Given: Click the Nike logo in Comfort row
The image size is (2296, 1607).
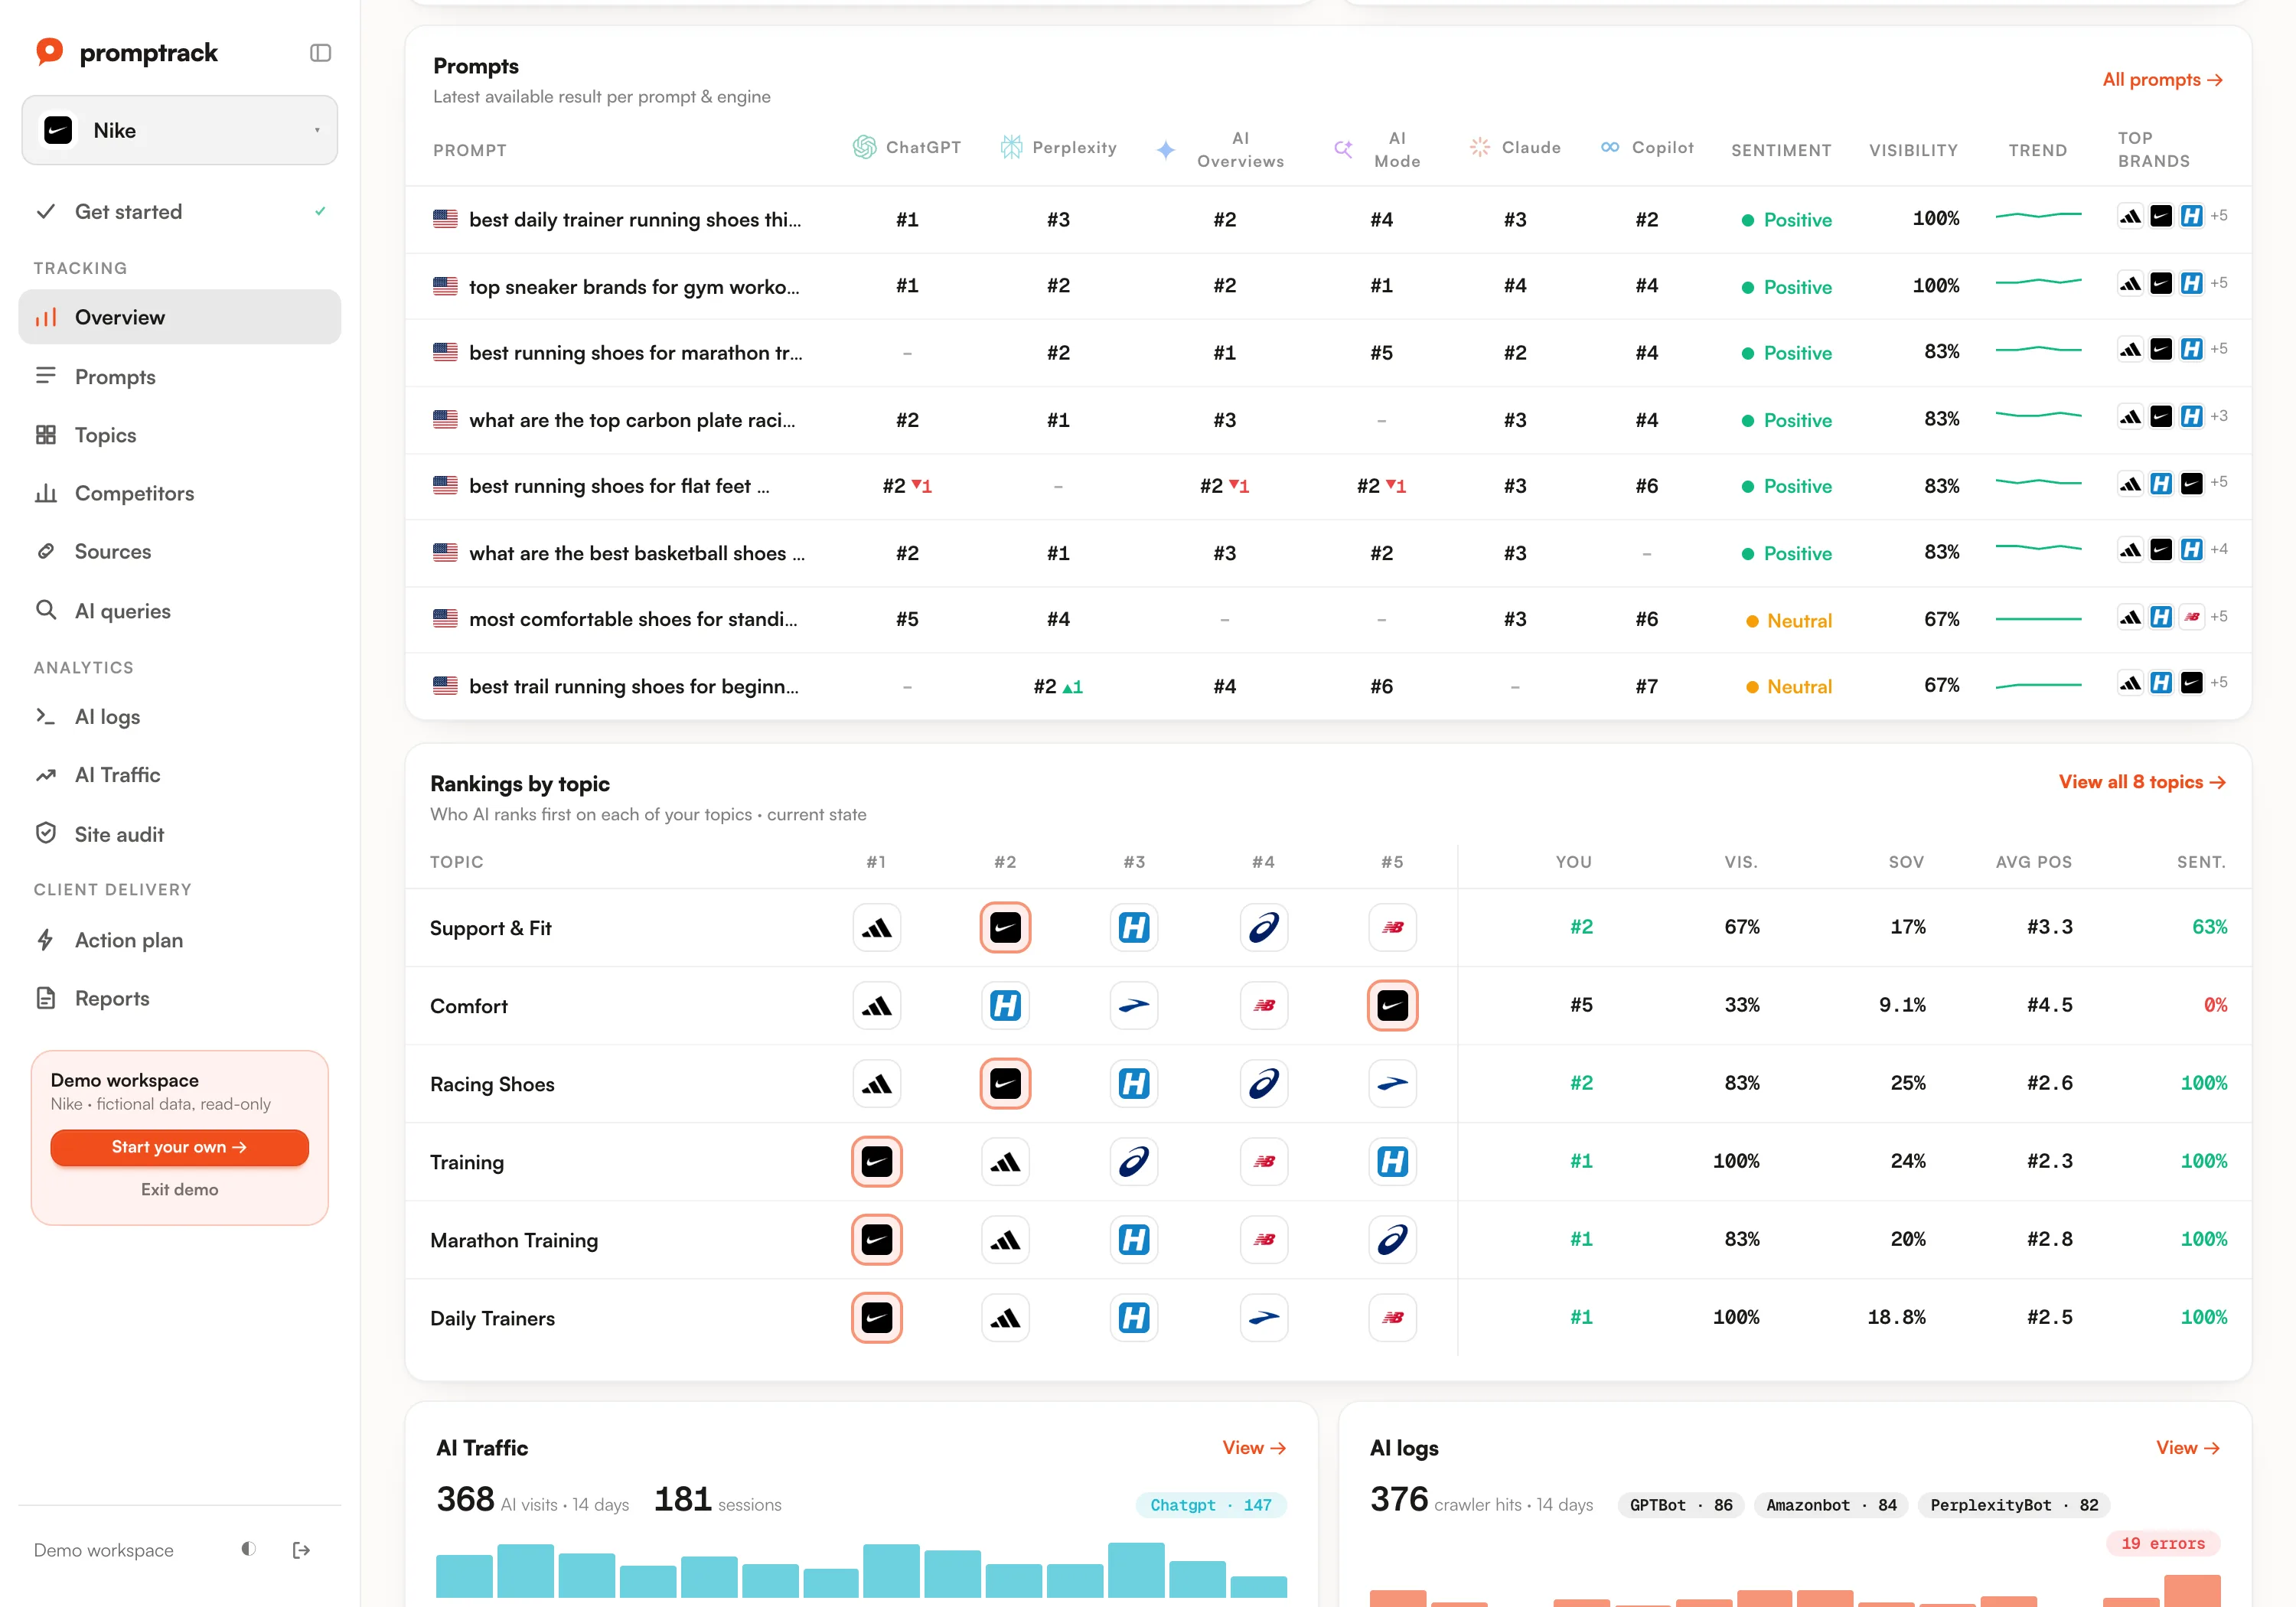Looking at the screenshot, I should click(x=1392, y=1006).
